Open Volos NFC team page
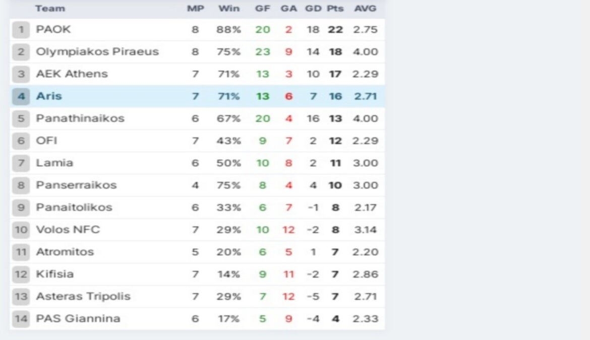 click(x=68, y=230)
